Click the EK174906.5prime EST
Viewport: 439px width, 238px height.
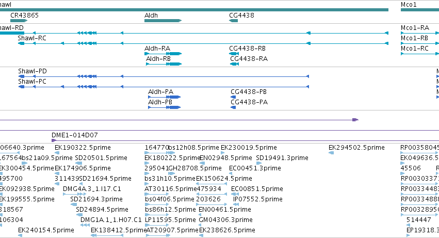(83, 168)
